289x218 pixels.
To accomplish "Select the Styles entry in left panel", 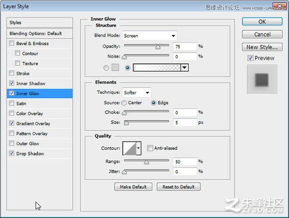I will coord(39,23).
